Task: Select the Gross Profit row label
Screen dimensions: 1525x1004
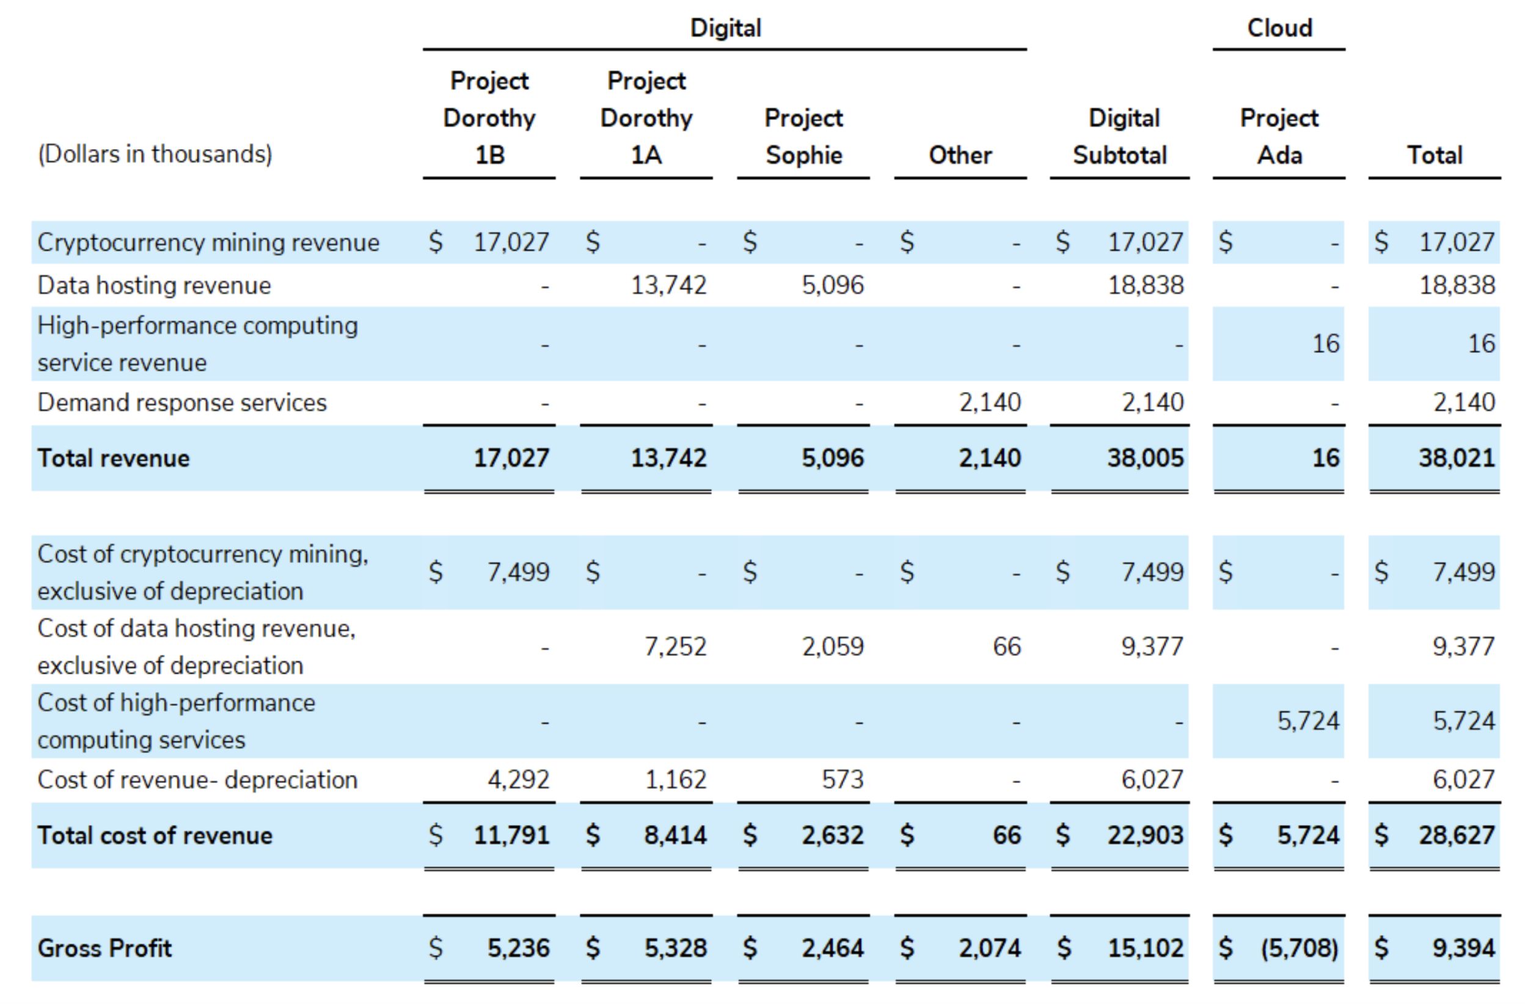Action: point(104,948)
